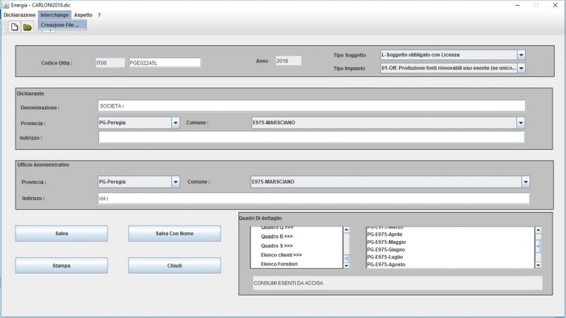Click down arrow of months list scrollbar
The height and width of the screenshot is (318, 566).
(x=538, y=266)
